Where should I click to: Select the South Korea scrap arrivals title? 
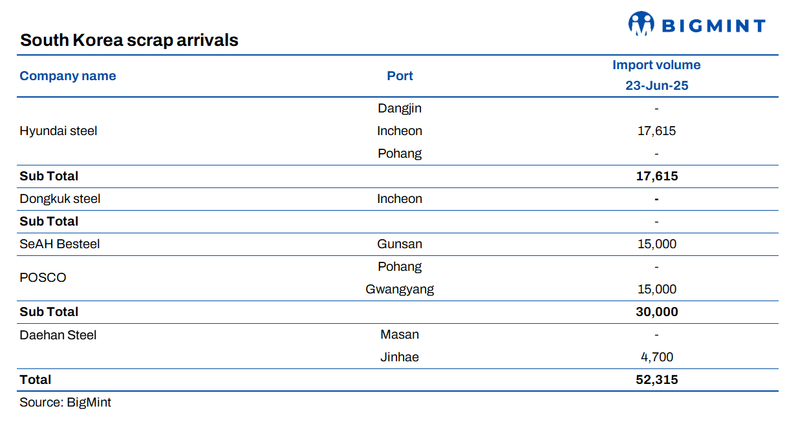pos(129,40)
